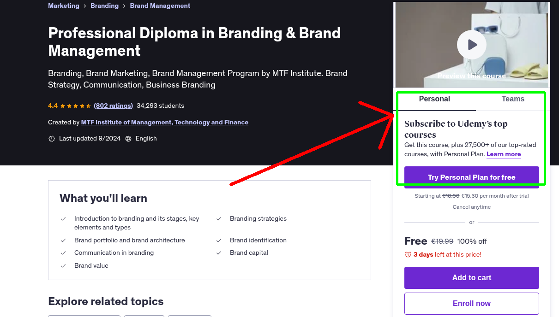Click the struck-through €19.99 original price
Viewport: 559px width, 317px height.
point(442,241)
